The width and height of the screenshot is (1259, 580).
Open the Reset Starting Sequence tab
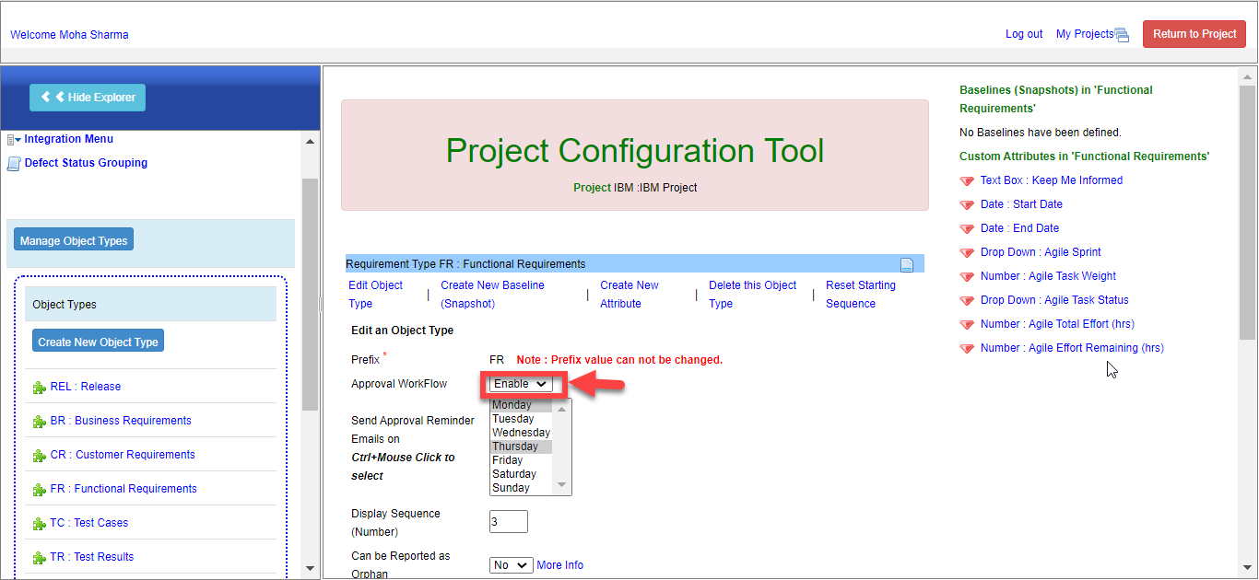point(861,295)
